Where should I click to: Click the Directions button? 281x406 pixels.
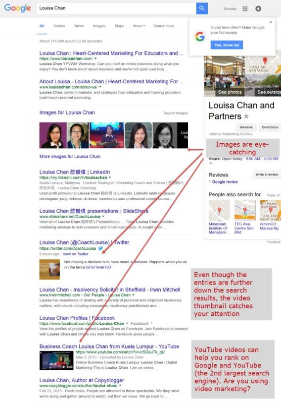(270, 127)
